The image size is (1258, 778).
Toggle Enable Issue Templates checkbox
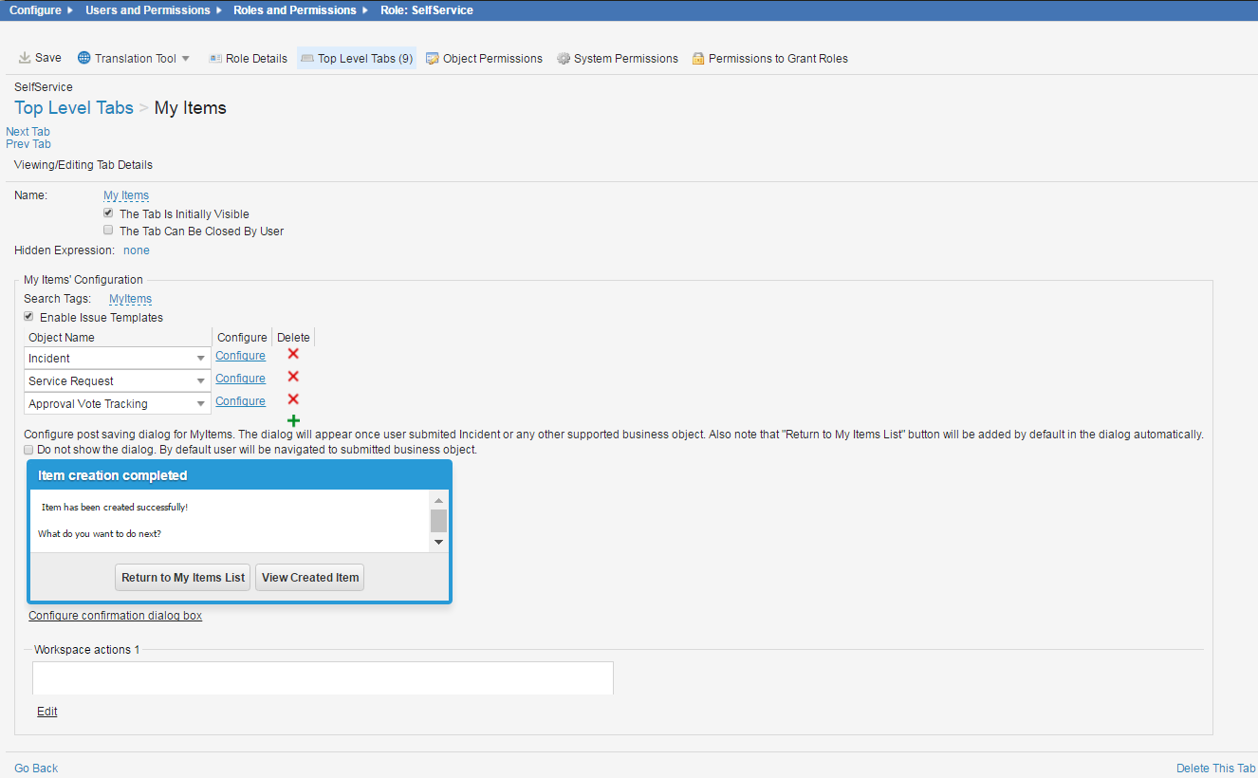point(28,317)
